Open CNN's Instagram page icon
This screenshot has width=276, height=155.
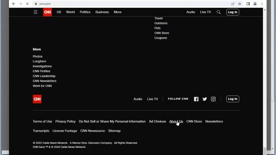pos(213,99)
